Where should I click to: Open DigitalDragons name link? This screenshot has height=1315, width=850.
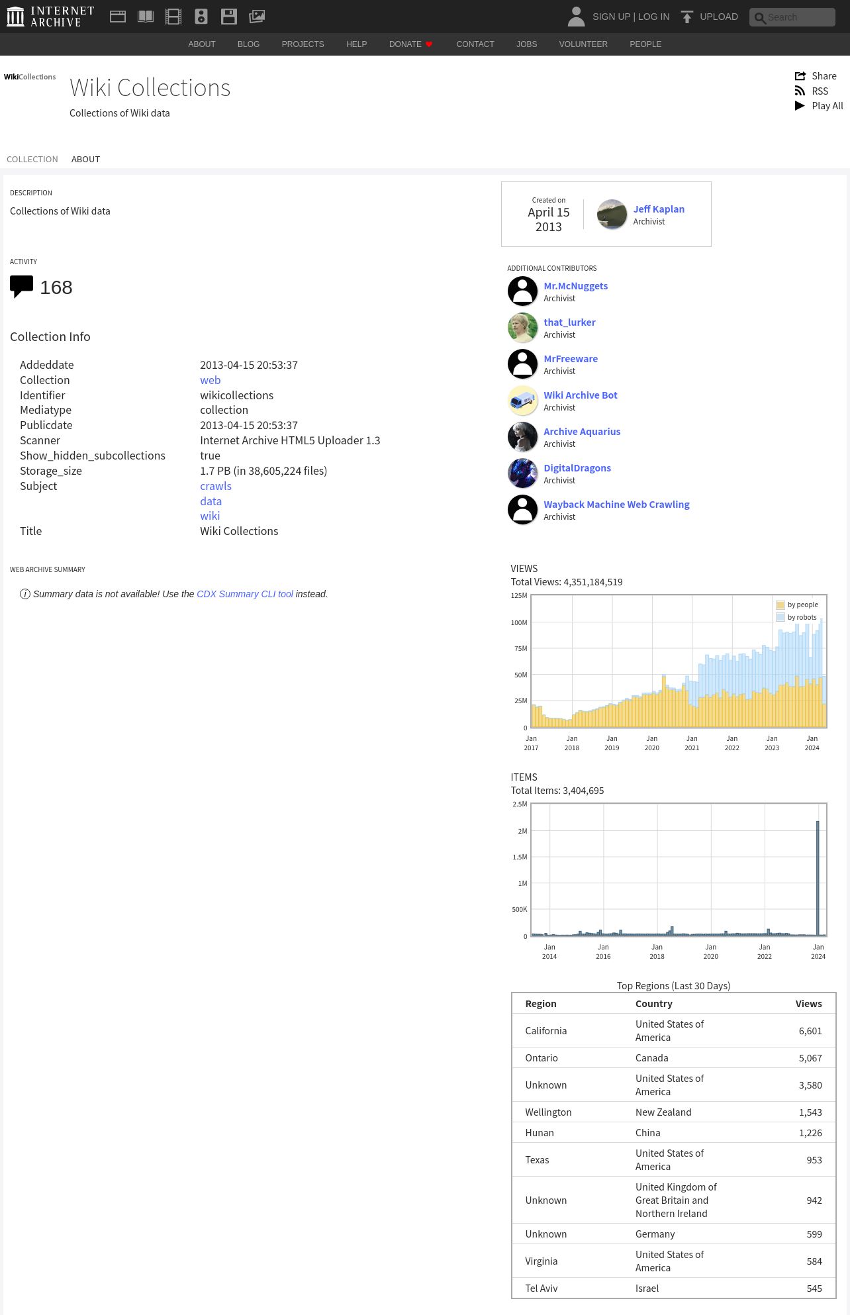tap(577, 468)
